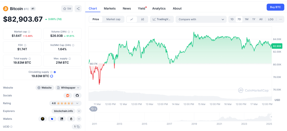The image size is (287, 131).
Task: Click the historical range slider below chart
Action: [181, 117]
